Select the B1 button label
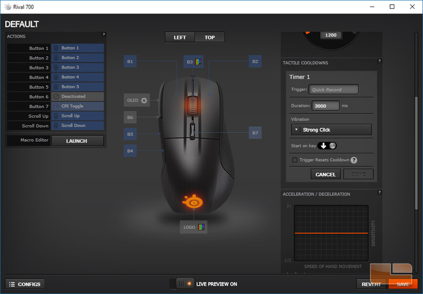 click(130, 61)
